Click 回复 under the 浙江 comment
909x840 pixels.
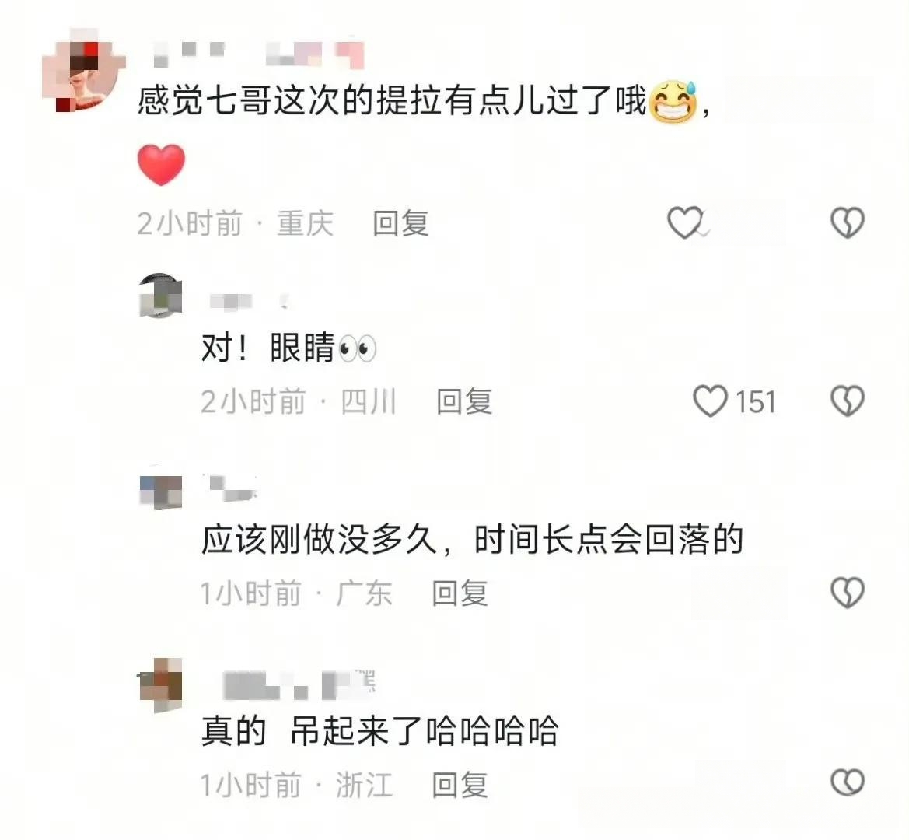coord(460,786)
